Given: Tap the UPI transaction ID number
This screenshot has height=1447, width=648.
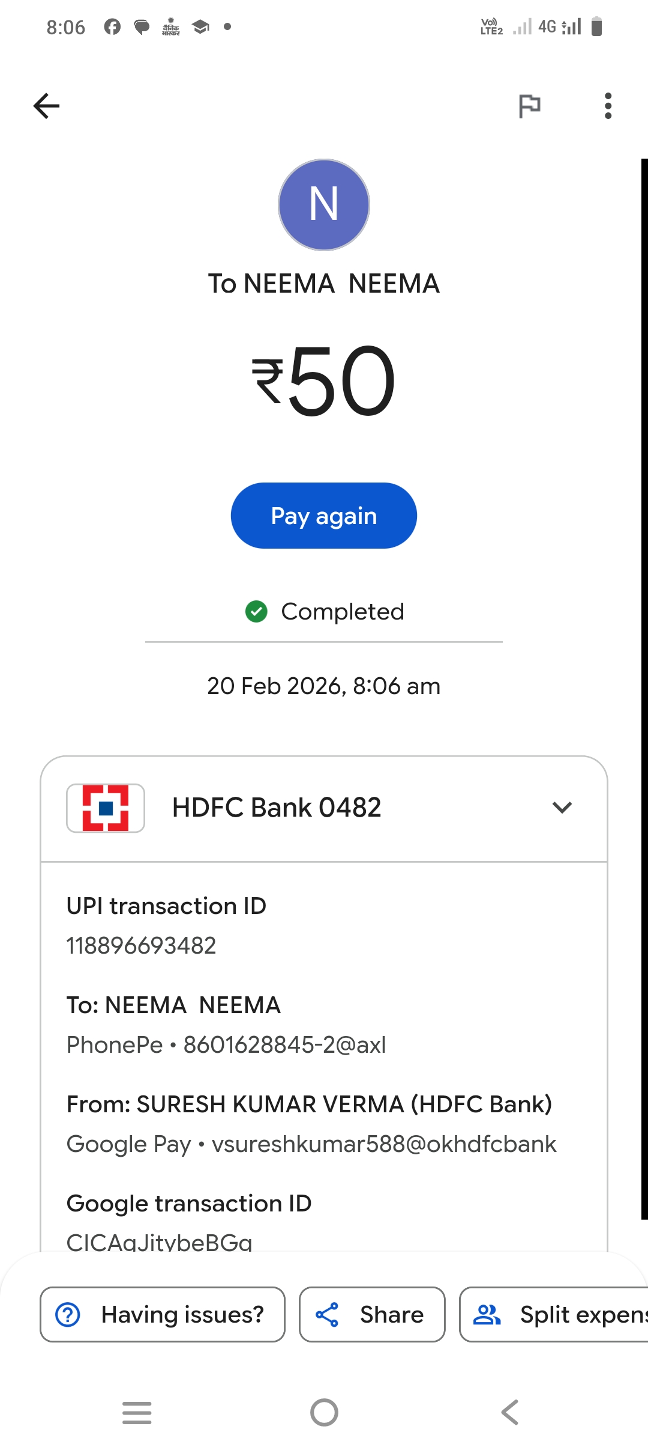Looking at the screenshot, I should pyautogui.click(x=141, y=946).
